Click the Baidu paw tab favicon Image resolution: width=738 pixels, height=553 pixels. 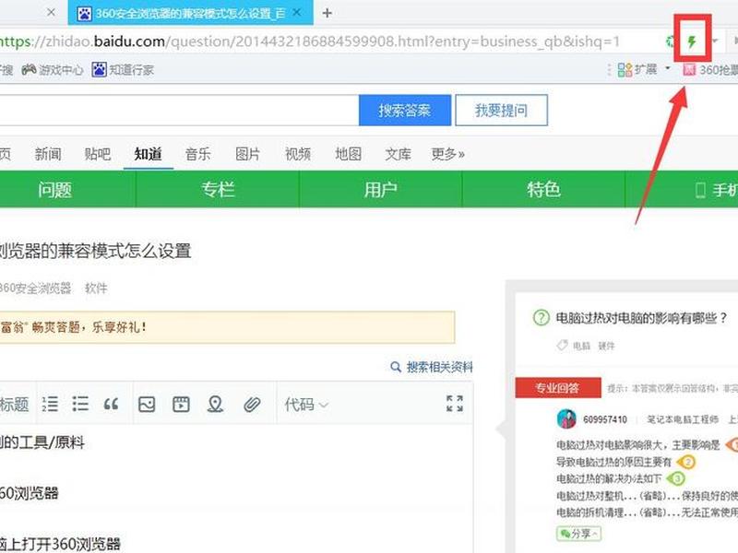[84, 13]
